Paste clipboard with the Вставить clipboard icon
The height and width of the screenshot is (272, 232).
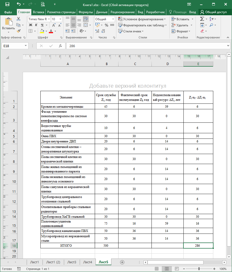8,21
